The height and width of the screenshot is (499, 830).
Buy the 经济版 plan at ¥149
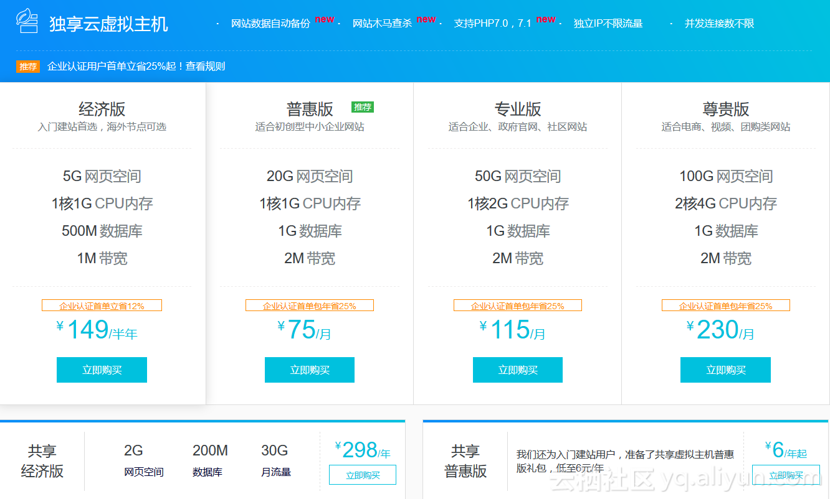pyautogui.click(x=102, y=370)
